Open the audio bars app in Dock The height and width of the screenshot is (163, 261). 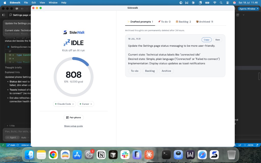190,155
